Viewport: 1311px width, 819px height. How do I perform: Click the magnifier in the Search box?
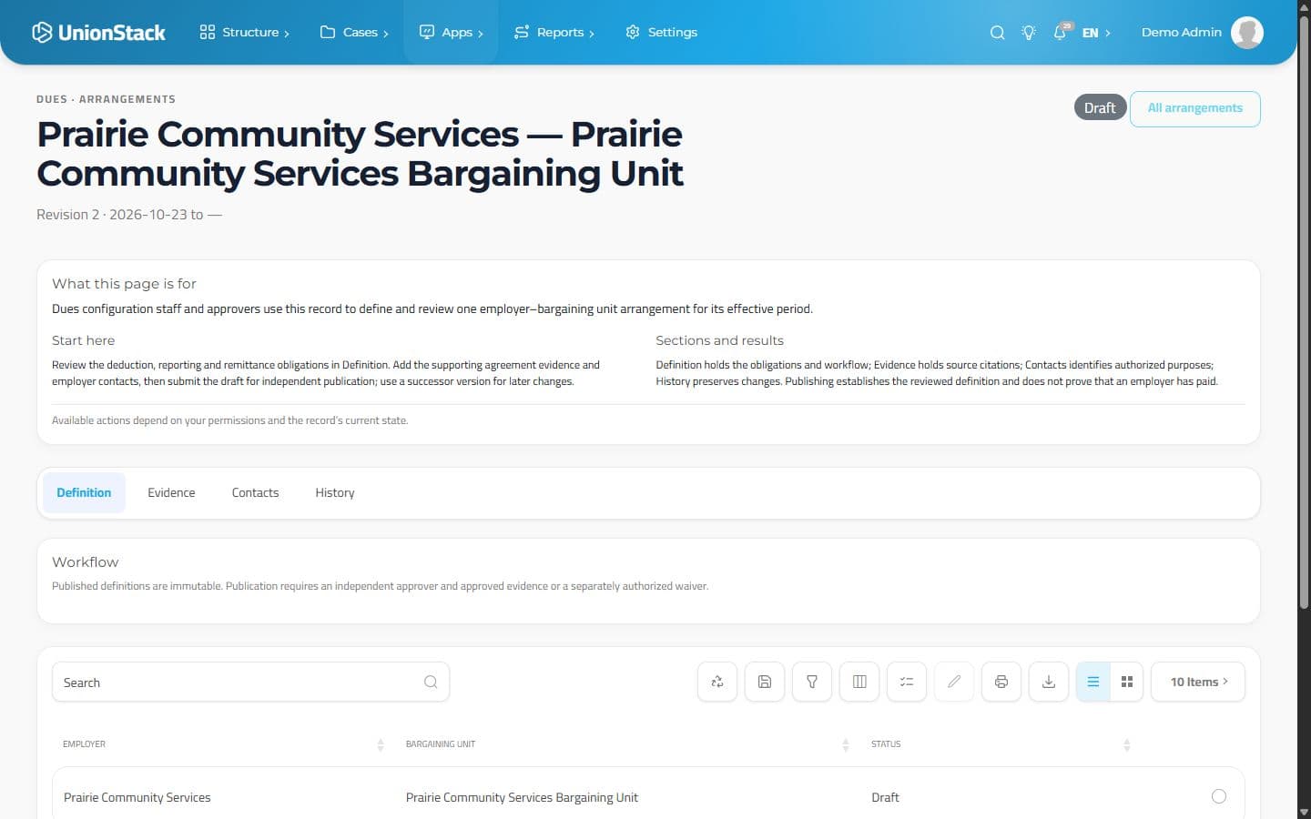(431, 682)
